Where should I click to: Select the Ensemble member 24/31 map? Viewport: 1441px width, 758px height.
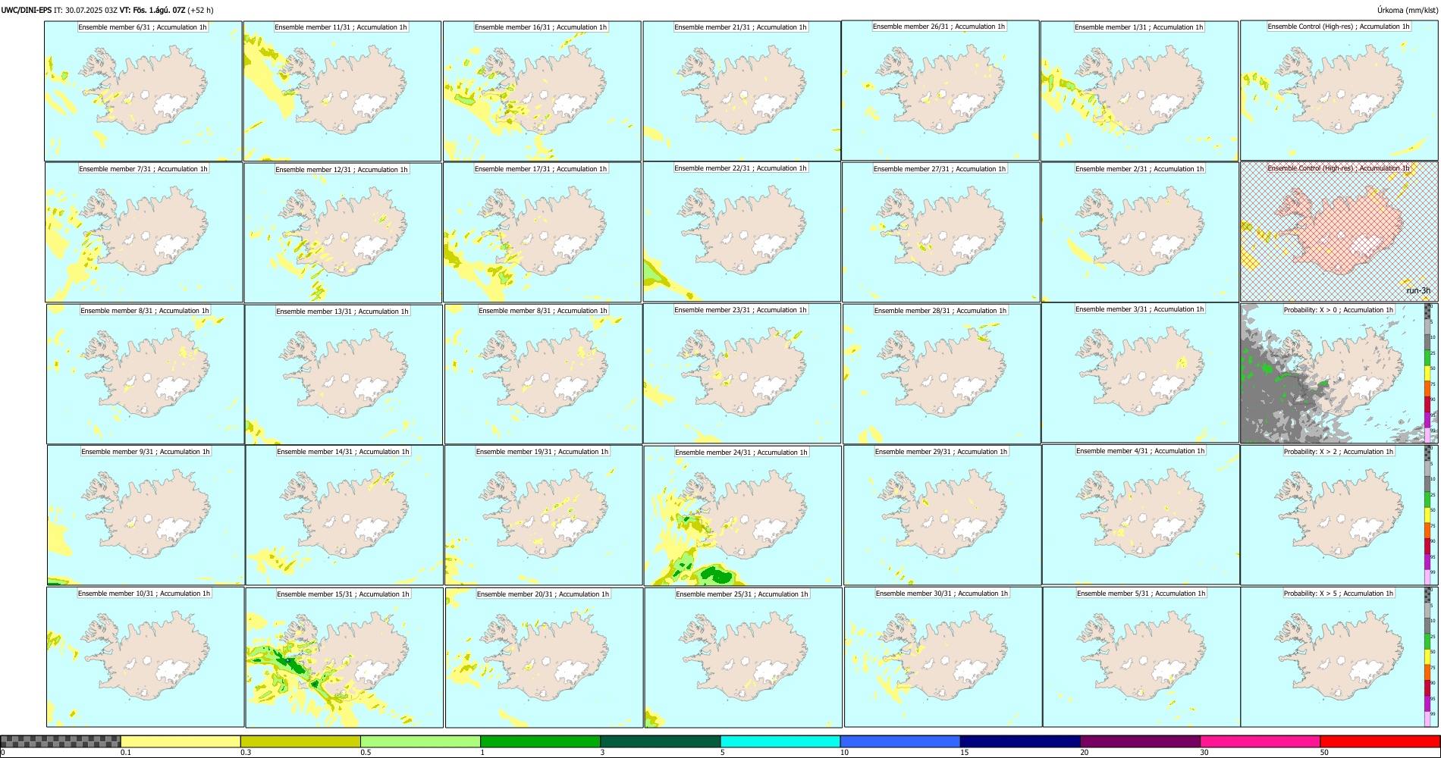(742, 515)
